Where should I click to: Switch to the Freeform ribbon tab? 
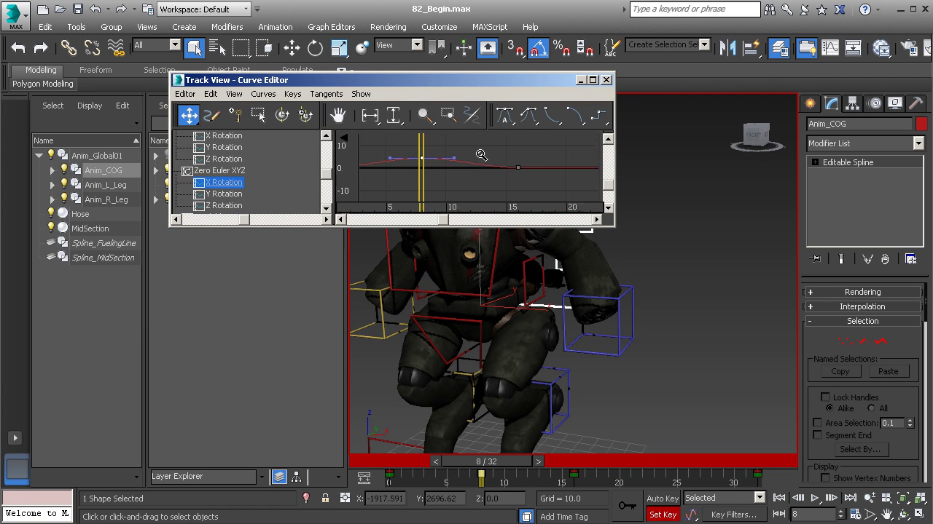95,70
